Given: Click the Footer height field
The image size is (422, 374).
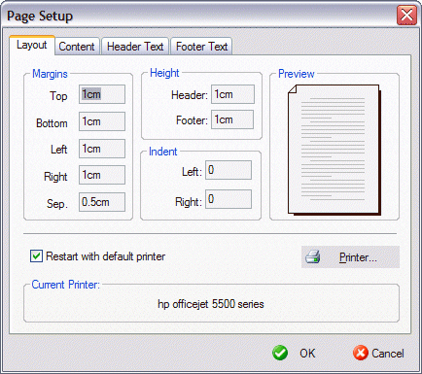Looking at the screenshot, I should point(232,119).
